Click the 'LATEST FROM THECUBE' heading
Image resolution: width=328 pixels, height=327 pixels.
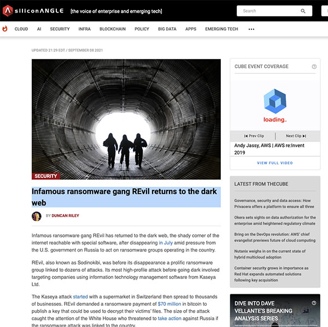pyautogui.click(x=261, y=184)
